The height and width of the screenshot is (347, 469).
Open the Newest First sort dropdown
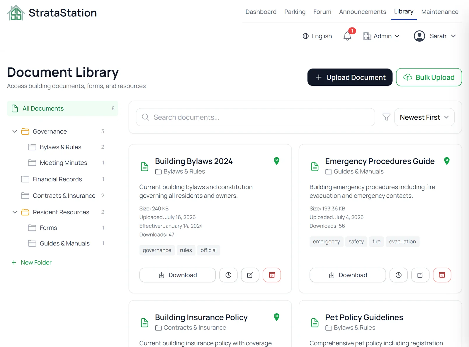(x=424, y=117)
